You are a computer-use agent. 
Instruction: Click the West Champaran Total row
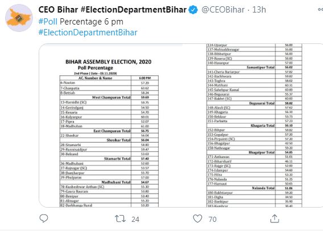pos(109,98)
